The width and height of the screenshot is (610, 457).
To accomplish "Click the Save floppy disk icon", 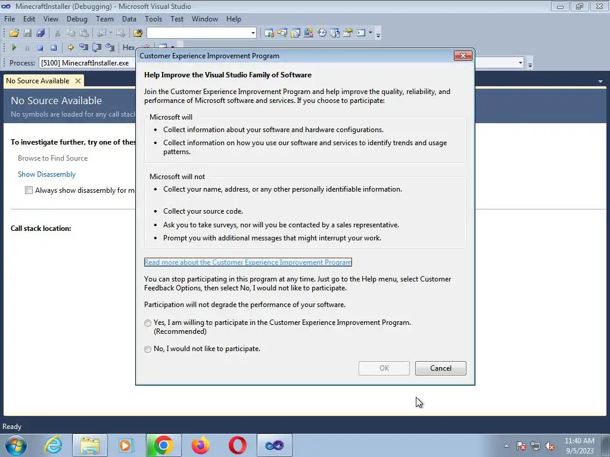I will [27, 33].
